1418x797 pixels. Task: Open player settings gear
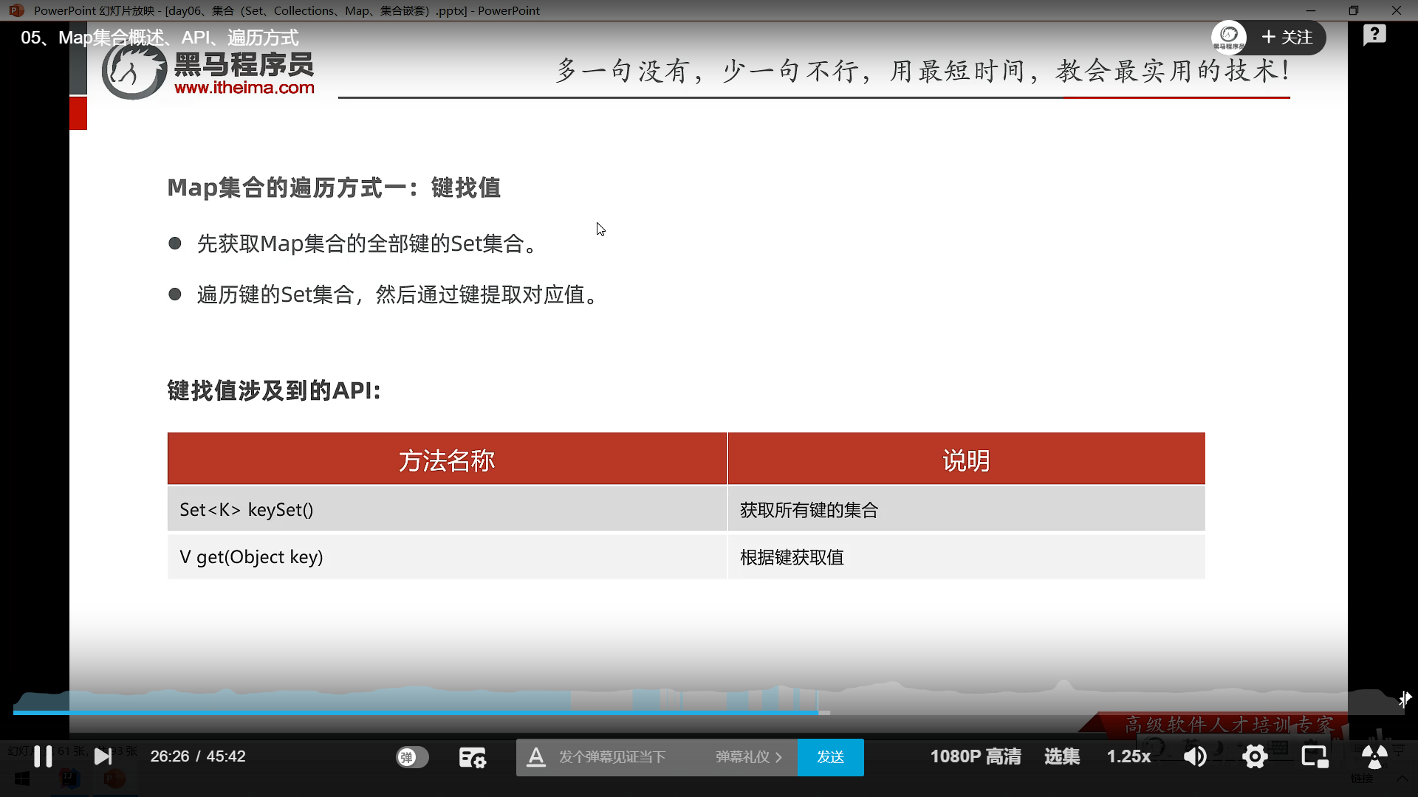coord(1254,756)
